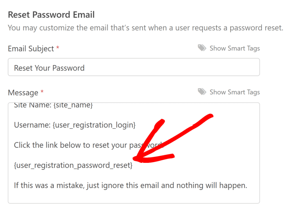Click the Username line in the message body

74,125
